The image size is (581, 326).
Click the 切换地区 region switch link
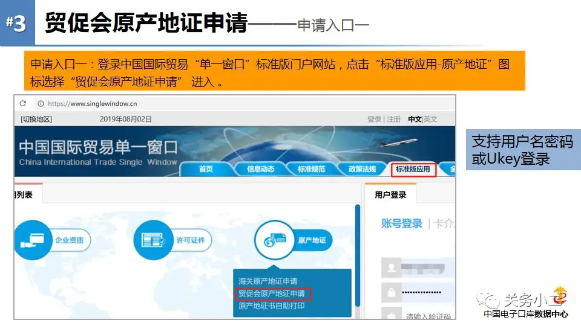pos(36,119)
